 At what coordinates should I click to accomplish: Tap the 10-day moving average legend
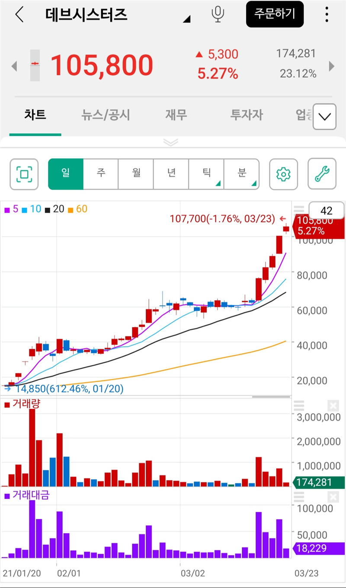tap(31, 209)
